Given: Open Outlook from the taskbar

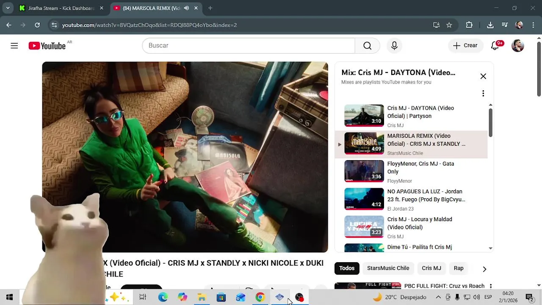Looking at the screenshot, I should [241, 297].
